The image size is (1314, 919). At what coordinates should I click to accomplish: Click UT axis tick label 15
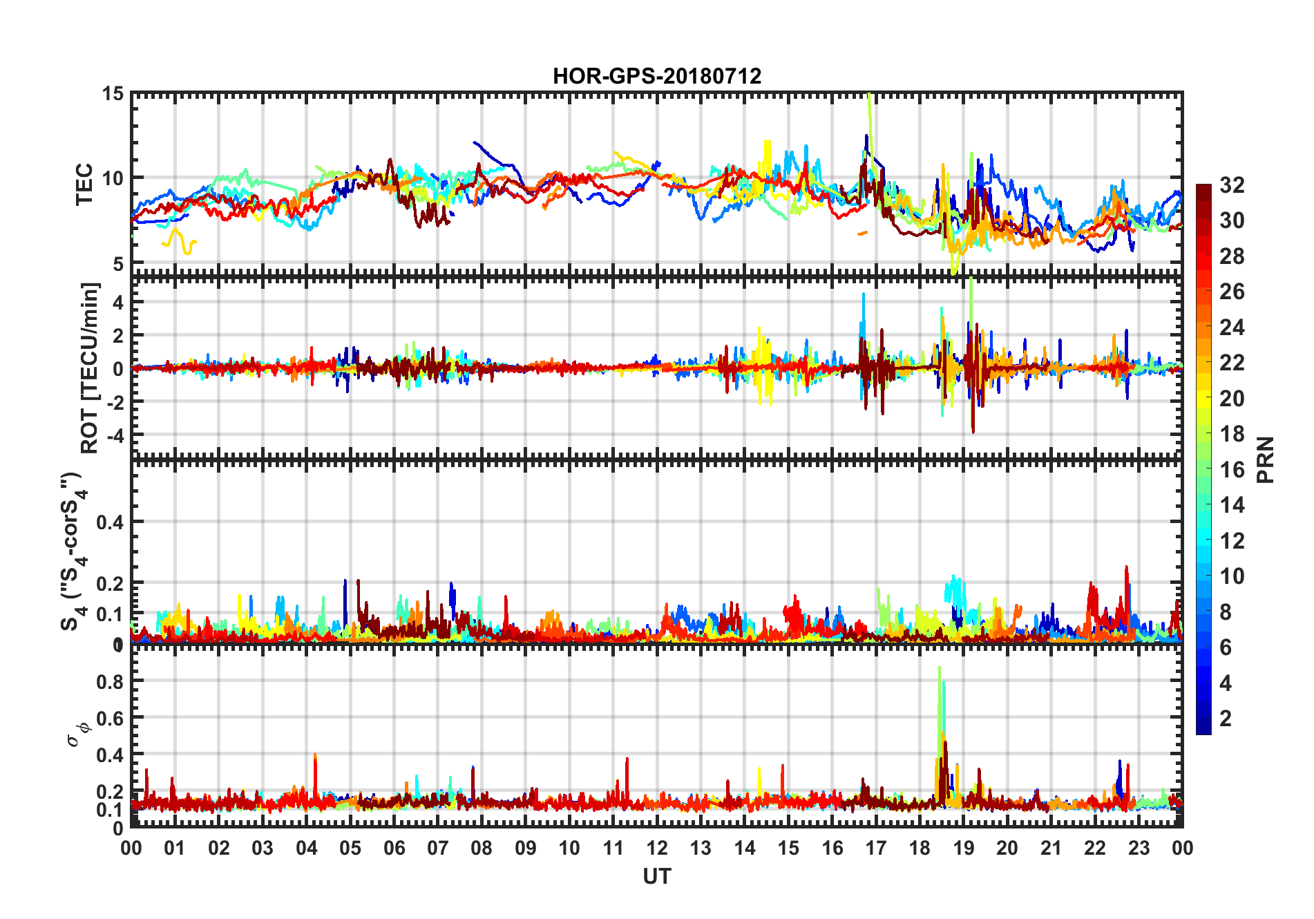(x=788, y=849)
